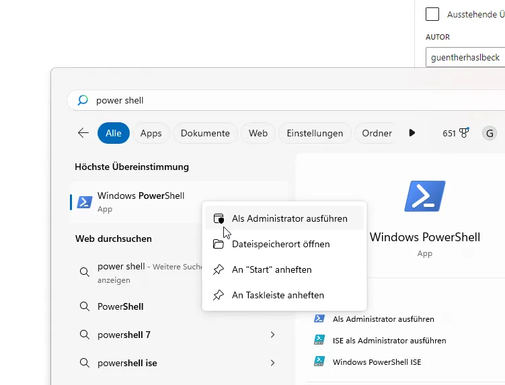
Task: Switch to the Apps filter tab
Action: (151, 133)
